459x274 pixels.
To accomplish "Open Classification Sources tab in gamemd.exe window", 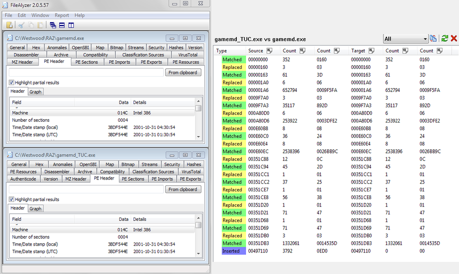I will click(x=143, y=55).
